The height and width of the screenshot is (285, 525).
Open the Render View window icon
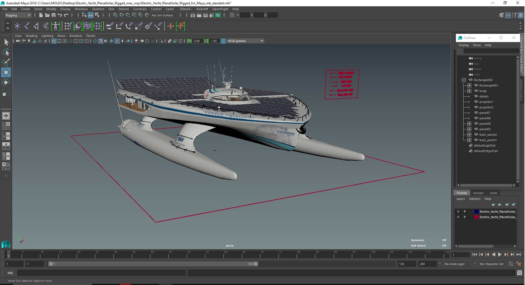point(193,15)
